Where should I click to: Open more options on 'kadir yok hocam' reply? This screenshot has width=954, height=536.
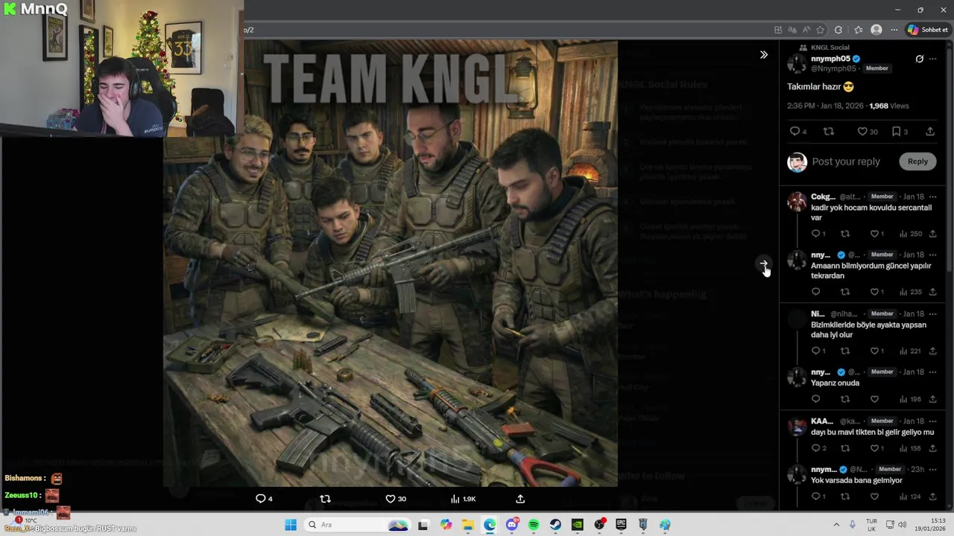[932, 197]
